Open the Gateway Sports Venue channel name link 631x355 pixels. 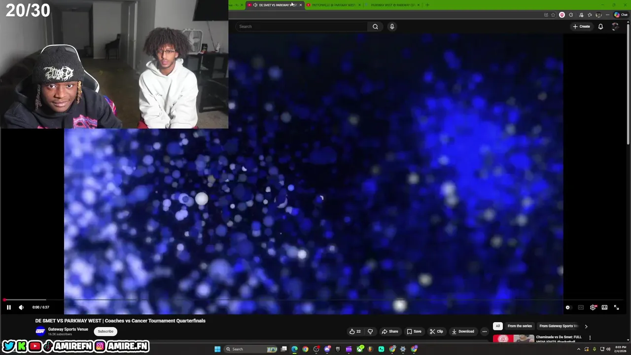click(68, 329)
